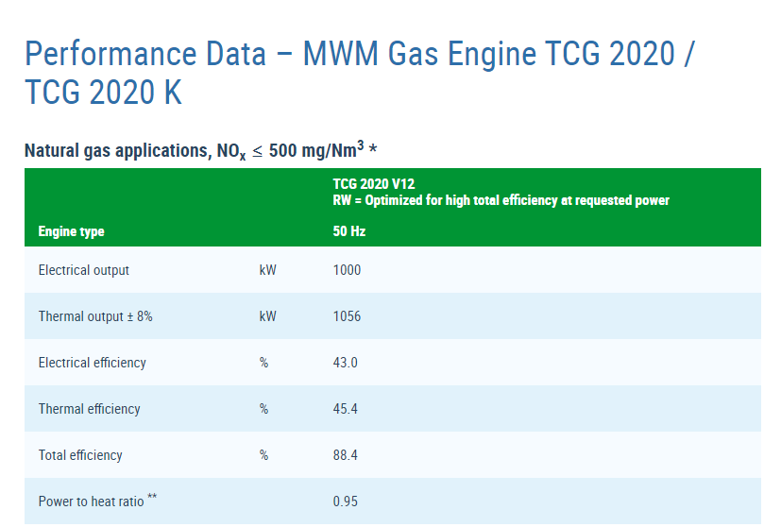Select the 'Natural gas applications' subtitle
This screenshot has width=764, height=527.
(201, 150)
